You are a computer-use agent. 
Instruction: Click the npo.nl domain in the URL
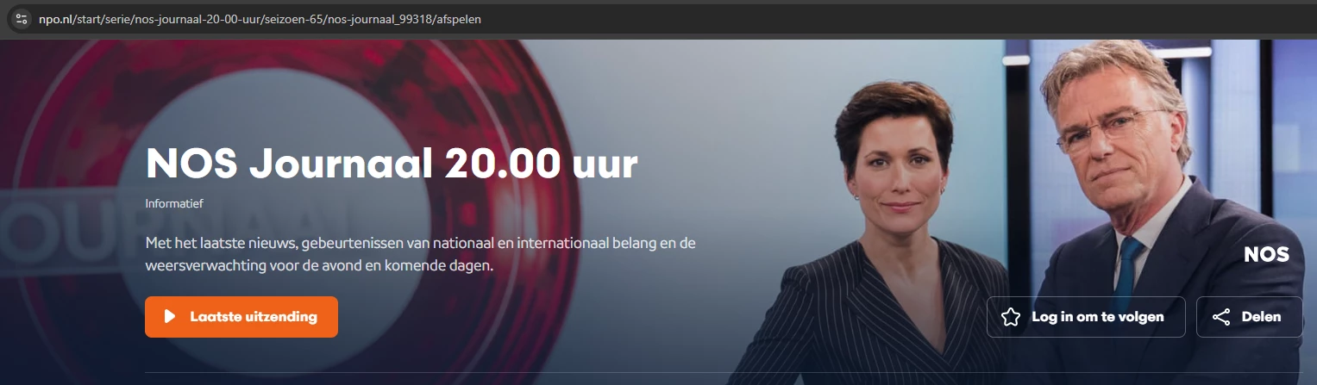coord(57,19)
